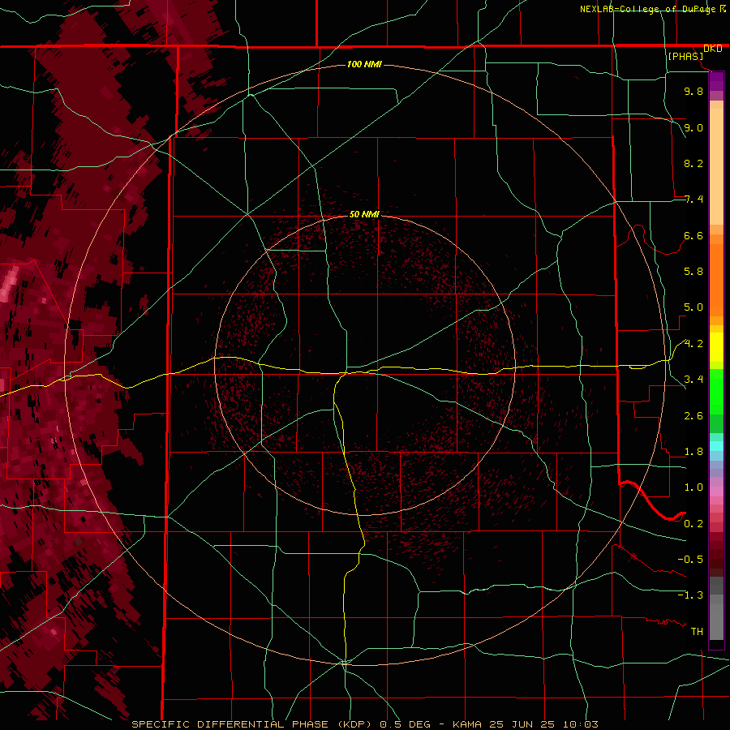The width and height of the screenshot is (730, 730).
Task: Click the 6.6 legend value
Action: click(x=693, y=235)
